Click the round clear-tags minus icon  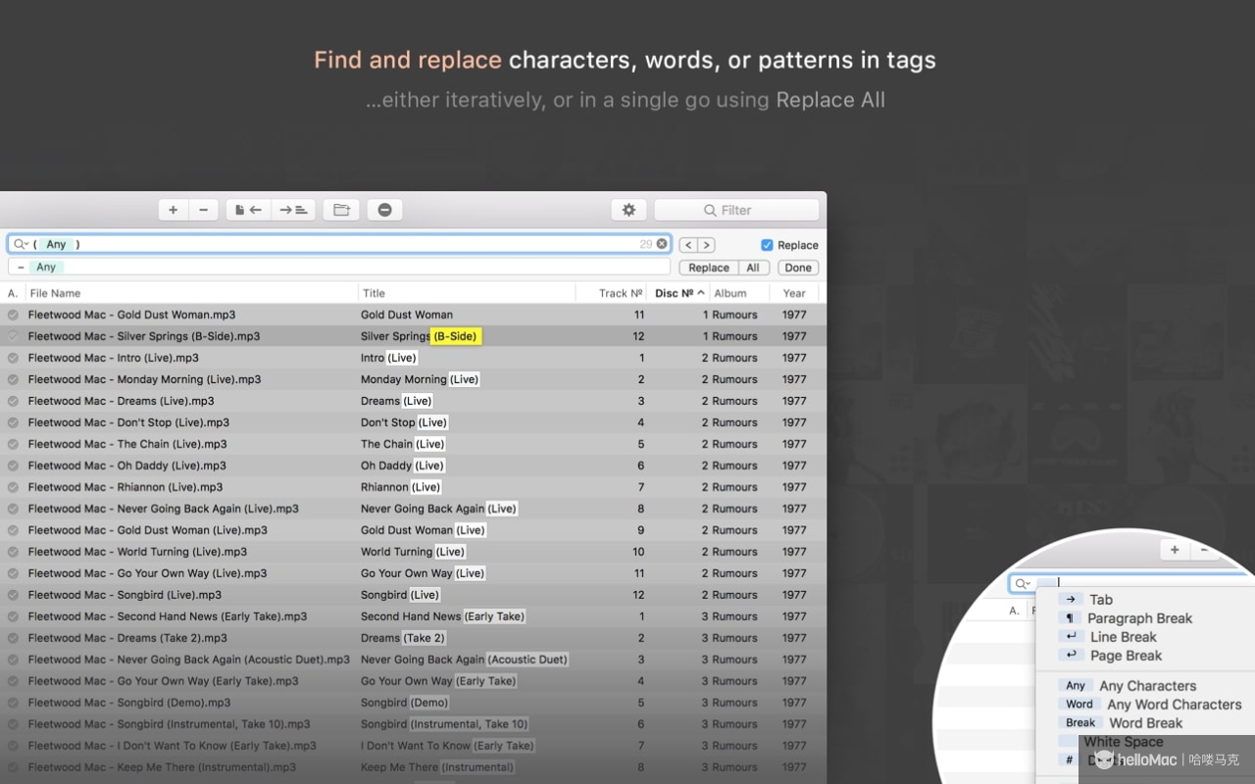click(384, 210)
